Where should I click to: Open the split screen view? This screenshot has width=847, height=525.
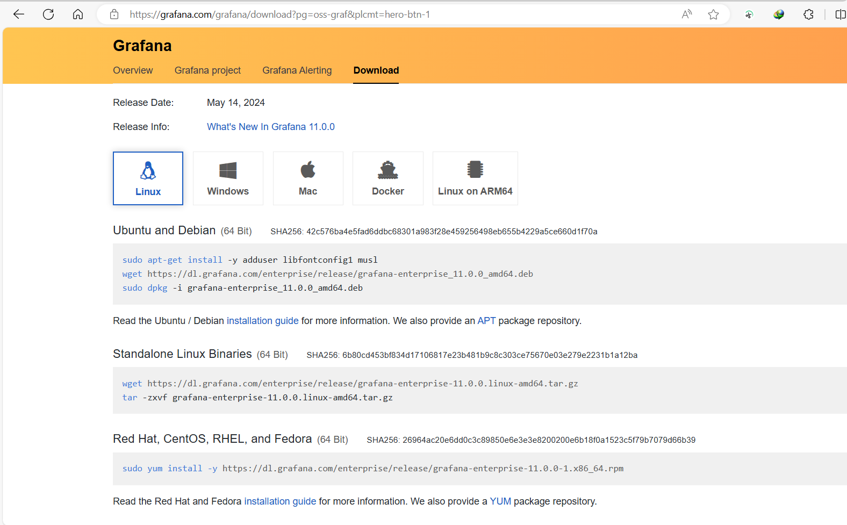click(x=841, y=15)
